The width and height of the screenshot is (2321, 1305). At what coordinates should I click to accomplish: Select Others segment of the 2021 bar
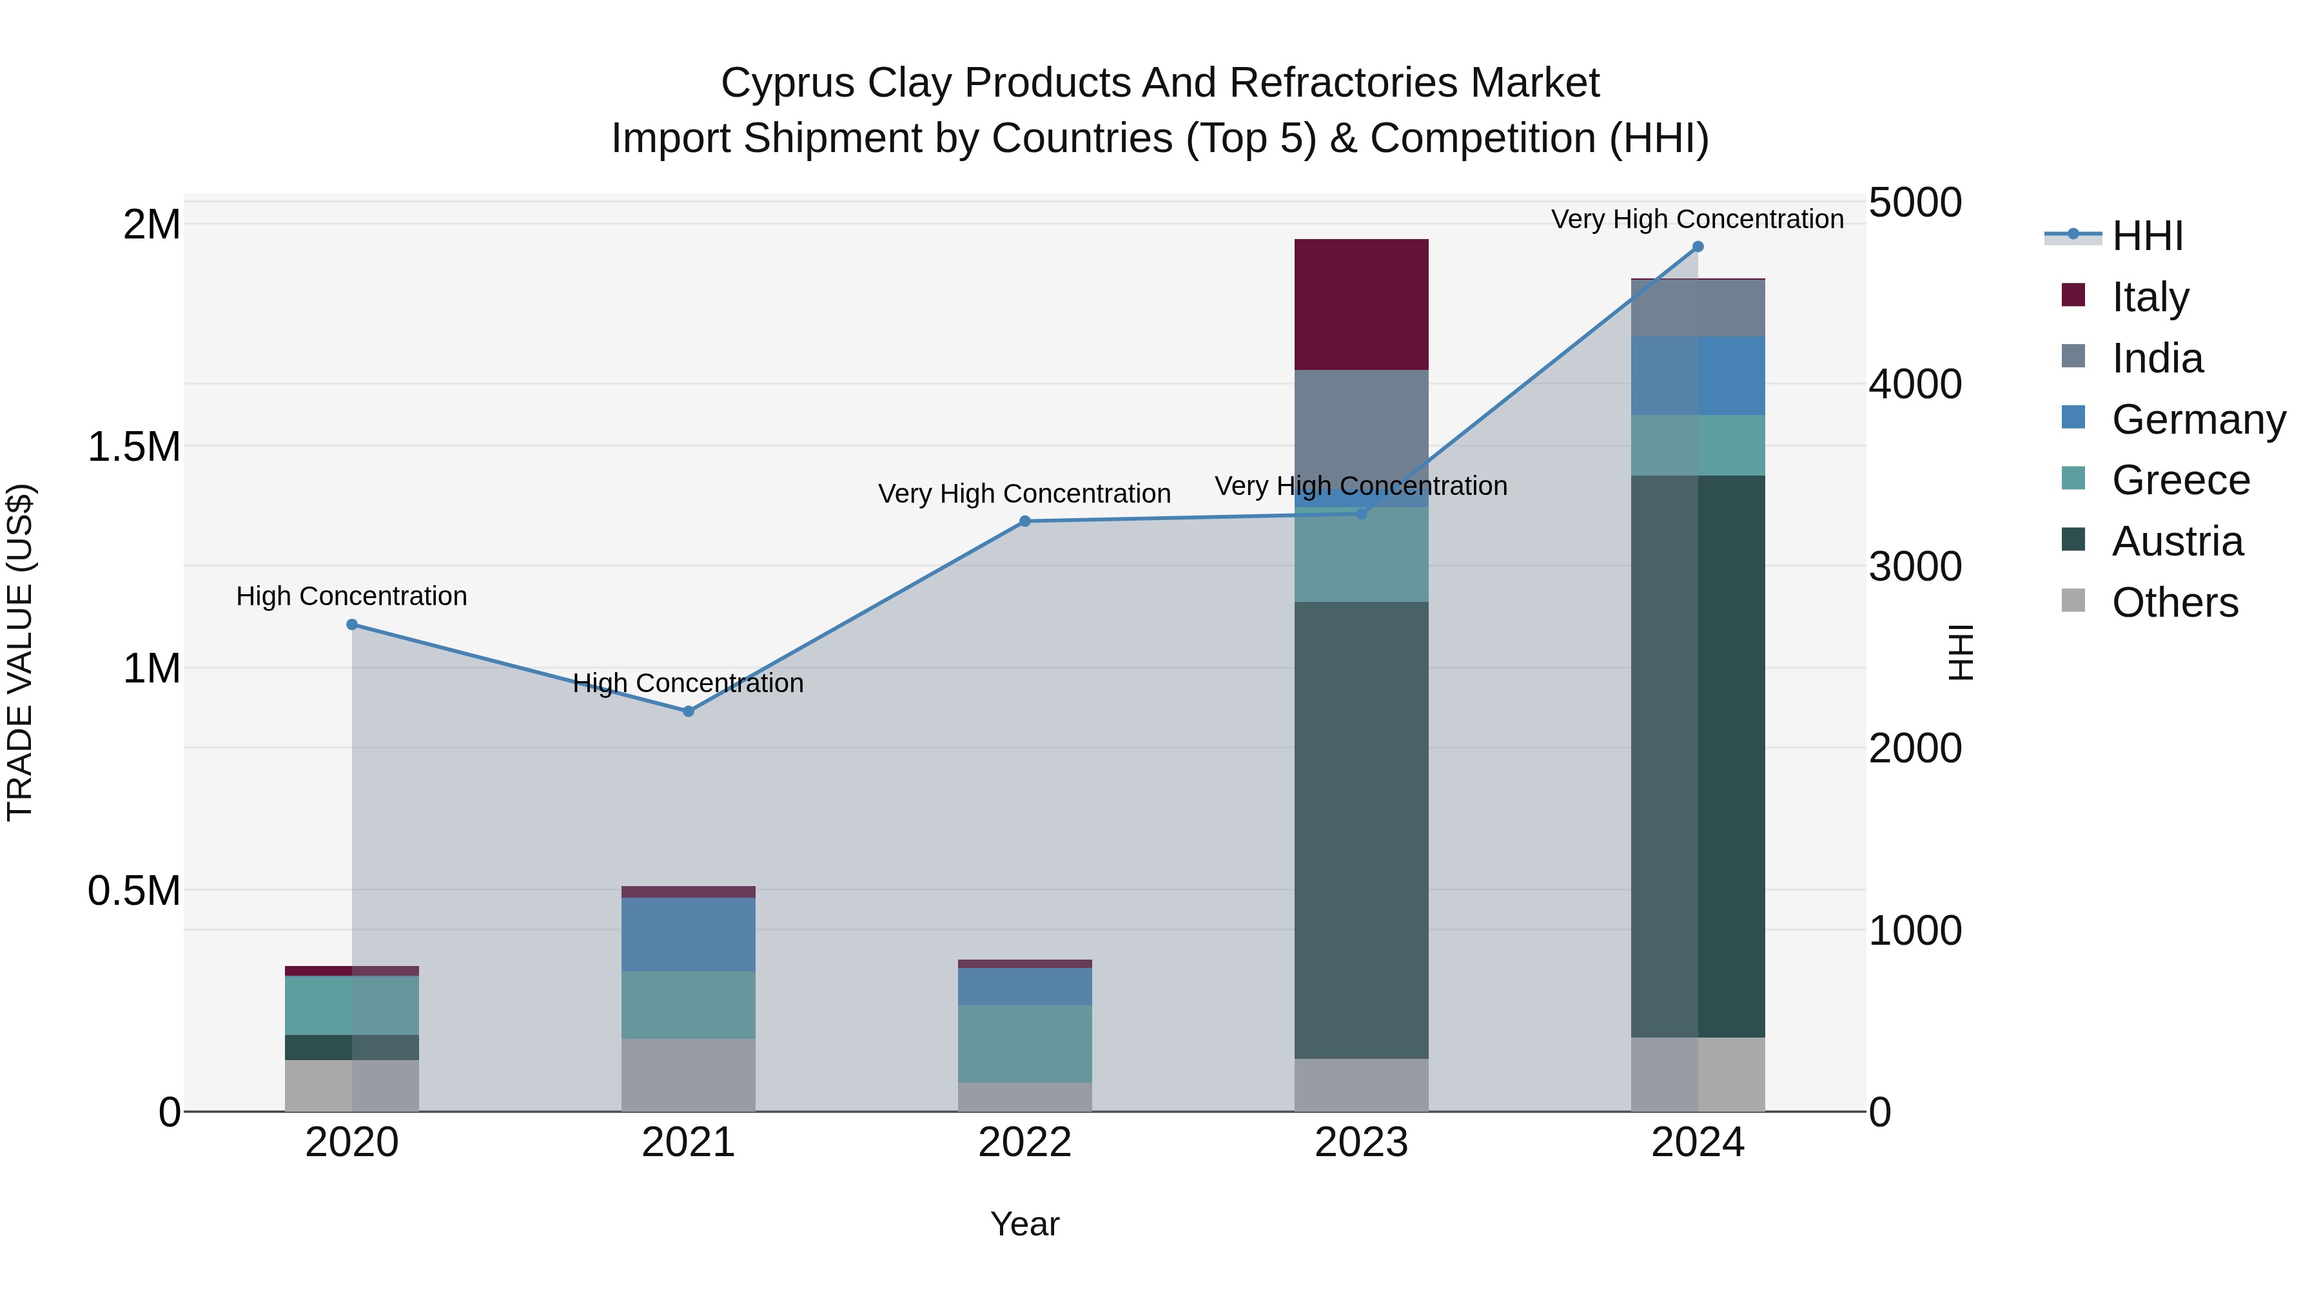689,1076
